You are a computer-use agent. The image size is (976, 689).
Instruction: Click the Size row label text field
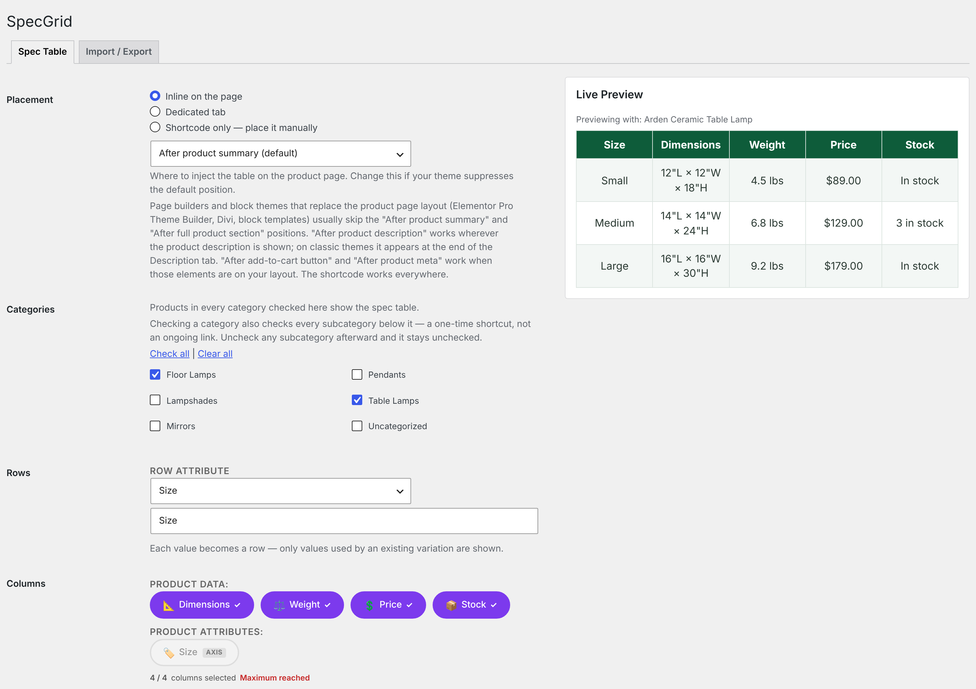tap(344, 521)
